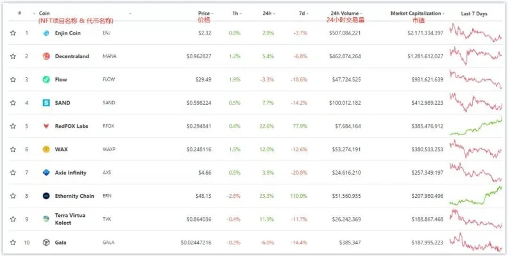Toggle the favorite star for Flow
The width and height of the screenshot is (508, 256).
tap(13, 79)
